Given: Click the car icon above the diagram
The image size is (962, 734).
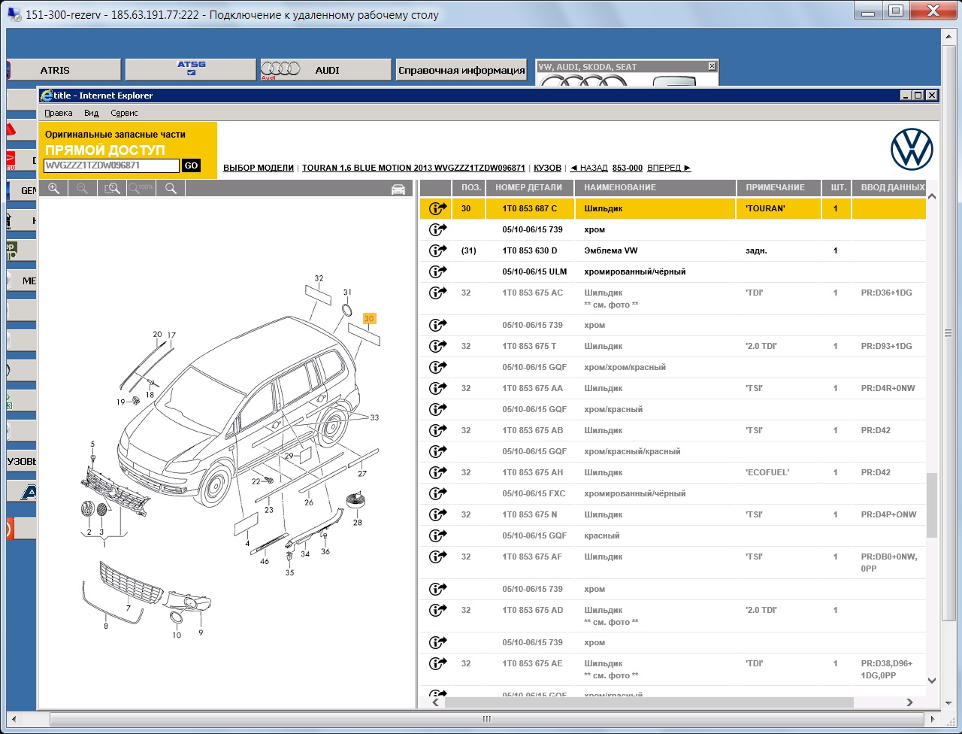Looking at the screenshot, I should click(x=398, y=189).
